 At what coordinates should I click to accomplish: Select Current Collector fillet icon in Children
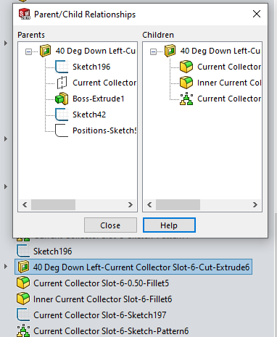coord(186,67)
